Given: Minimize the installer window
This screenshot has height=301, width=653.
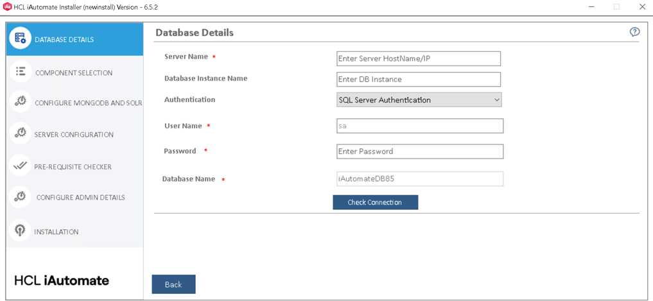Looking at the screenshot, I should [589, 7].
